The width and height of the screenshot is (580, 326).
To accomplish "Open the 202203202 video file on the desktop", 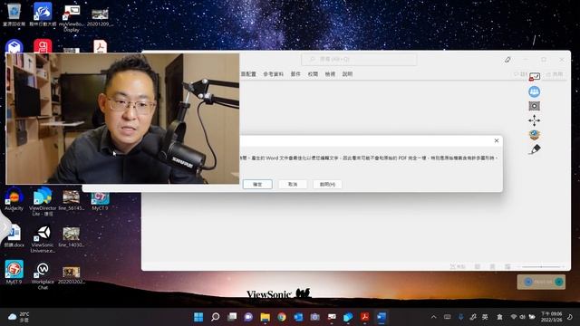I will (x=72, y=274).
